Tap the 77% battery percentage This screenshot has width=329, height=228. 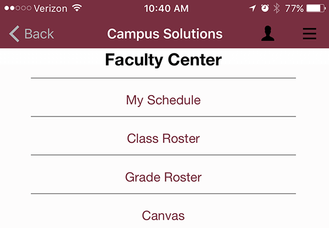pos(294,9)
